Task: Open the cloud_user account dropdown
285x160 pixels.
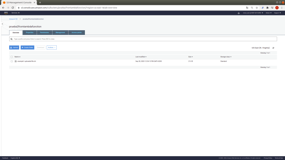Action: [253, 13]
